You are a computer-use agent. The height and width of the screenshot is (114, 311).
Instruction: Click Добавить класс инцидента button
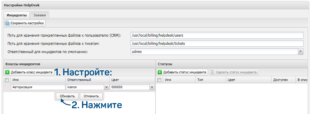coord(29,72)
